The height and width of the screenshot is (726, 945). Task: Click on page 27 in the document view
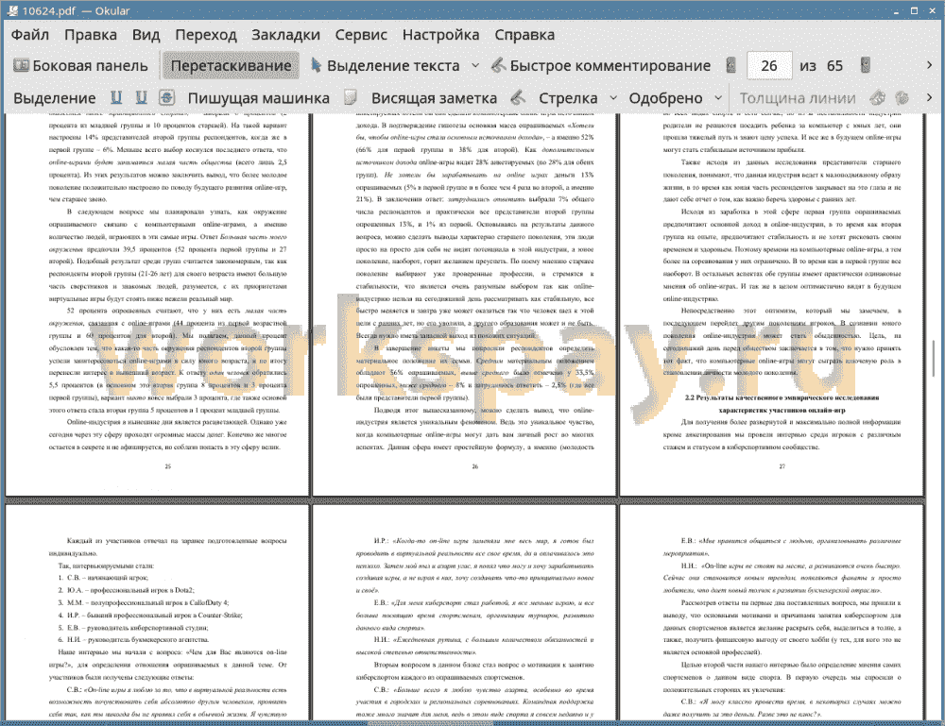pyautogui.click(x=772, y=304)
